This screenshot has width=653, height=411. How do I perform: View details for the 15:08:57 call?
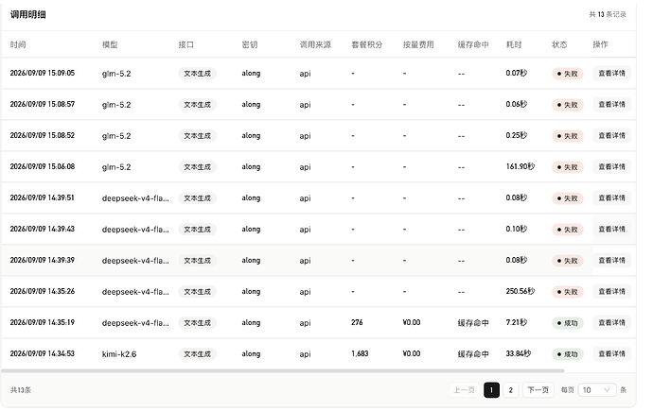[611, 104]
